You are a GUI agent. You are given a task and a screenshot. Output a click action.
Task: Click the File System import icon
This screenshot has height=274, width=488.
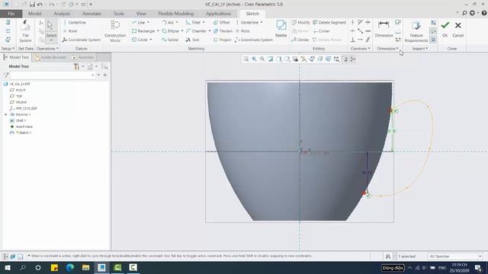(x=25, y=30)
